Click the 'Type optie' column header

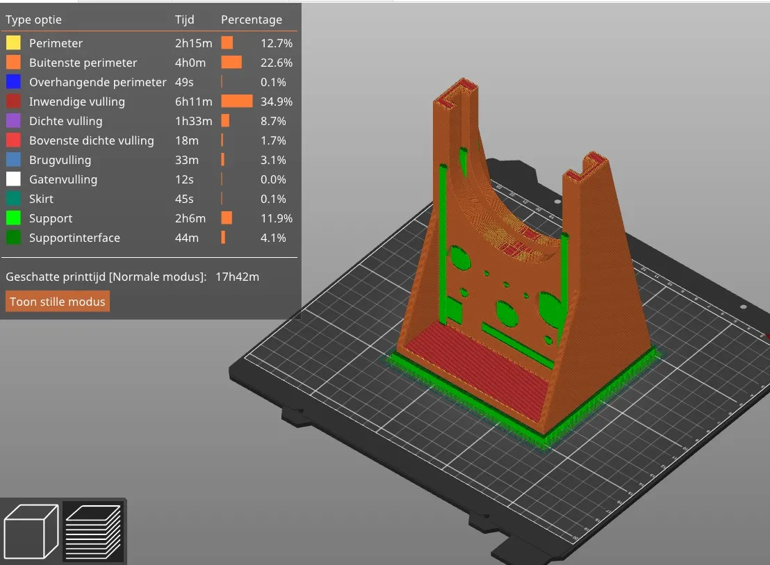pos(34,19)
